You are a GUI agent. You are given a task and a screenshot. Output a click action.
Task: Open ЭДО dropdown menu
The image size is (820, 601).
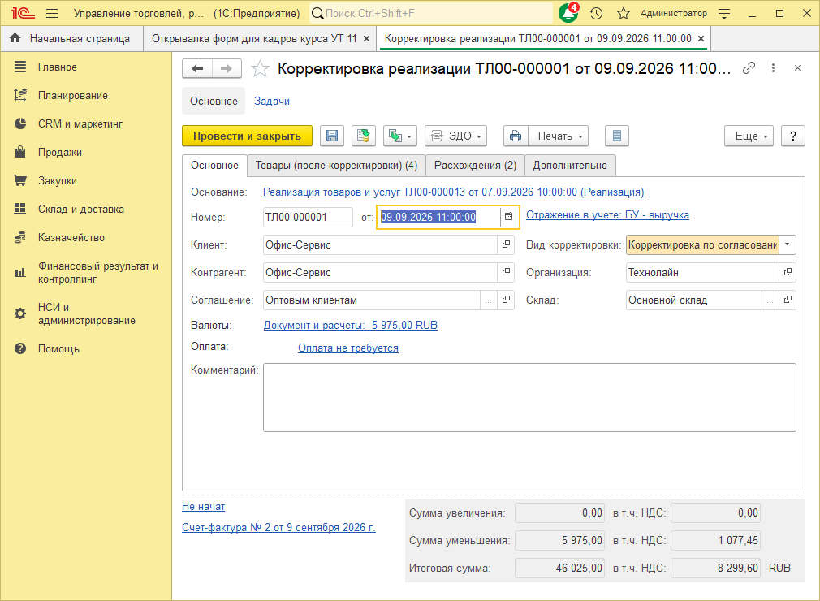pyautogui.click(x=456, y=136)
